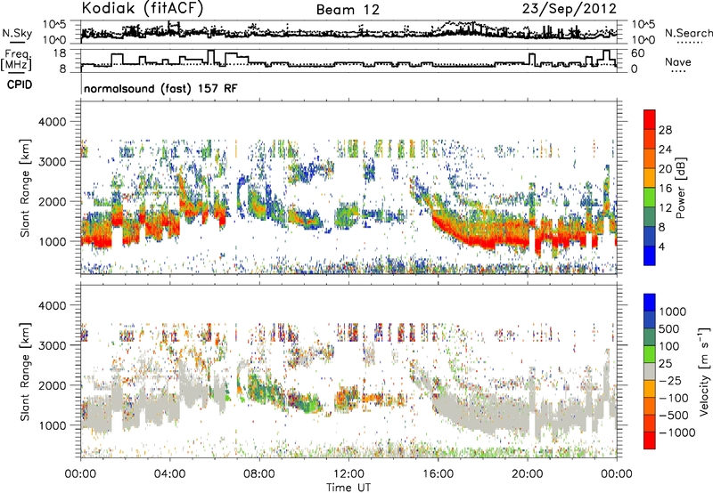Select the red segment of the power colorbar

650,120
